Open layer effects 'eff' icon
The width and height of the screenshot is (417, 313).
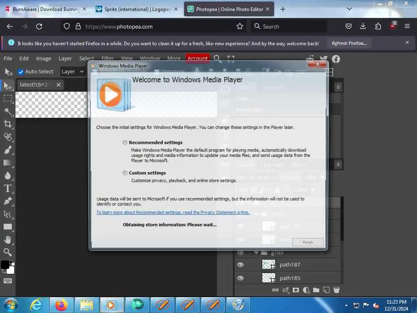pos(285,290)
